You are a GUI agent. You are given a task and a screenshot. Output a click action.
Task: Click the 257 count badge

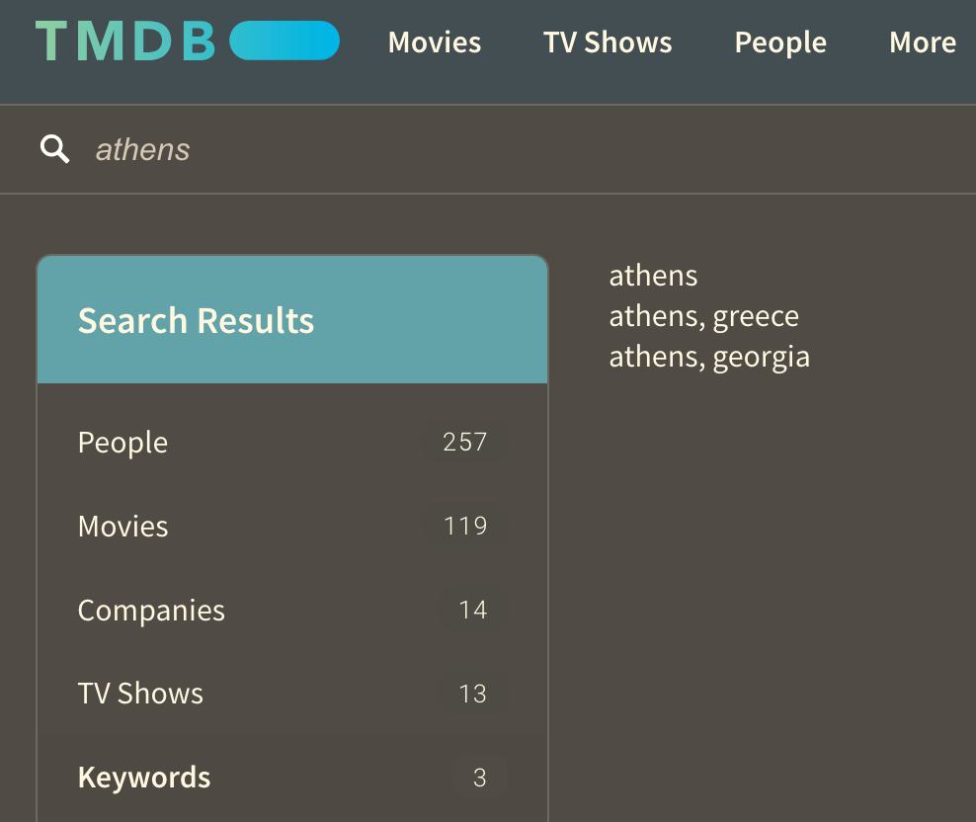465,442
